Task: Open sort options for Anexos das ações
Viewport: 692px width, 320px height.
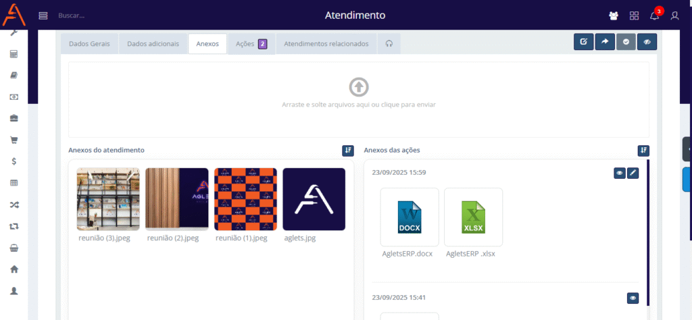Action: (x=643, y=151)
